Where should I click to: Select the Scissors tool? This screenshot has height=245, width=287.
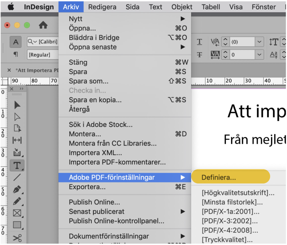pyautogui.click(x=17, y=238)
